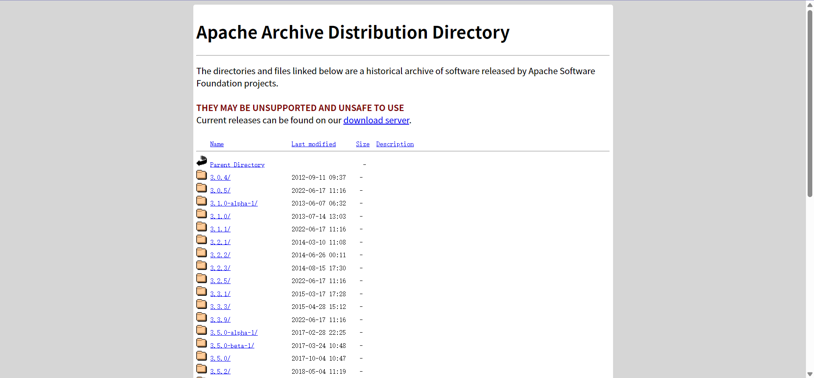Click the page vertical scrollbar thumb
The height and width of the screenshot is (378, 814).
[x=810, y=103]
